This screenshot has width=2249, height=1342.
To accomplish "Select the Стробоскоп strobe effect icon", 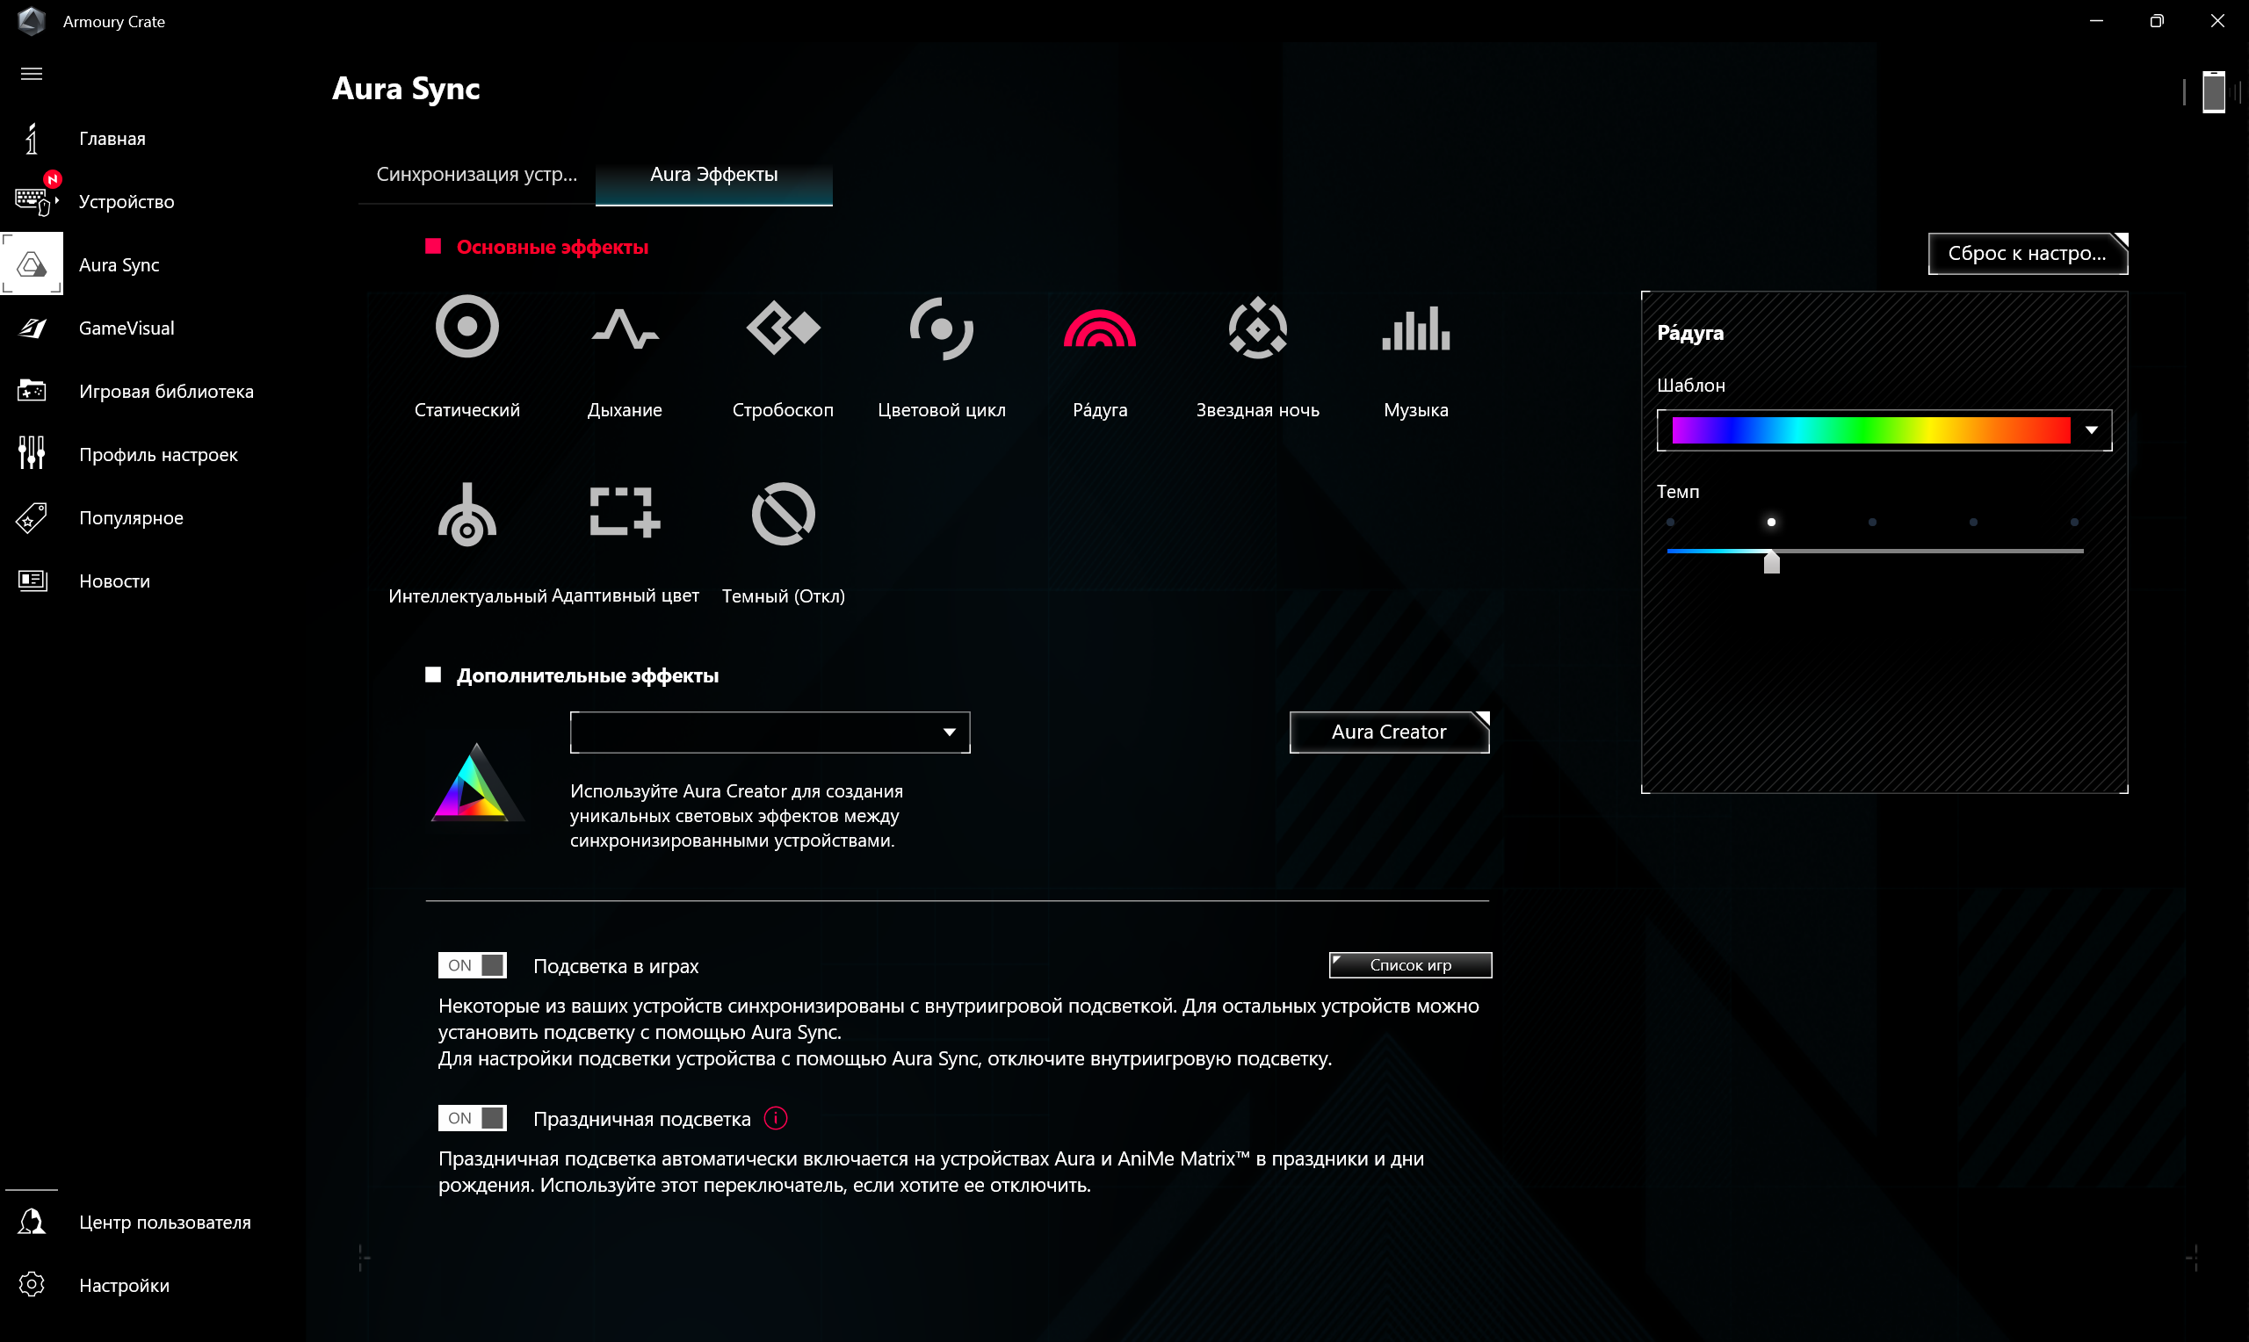I will pos(783,328).
